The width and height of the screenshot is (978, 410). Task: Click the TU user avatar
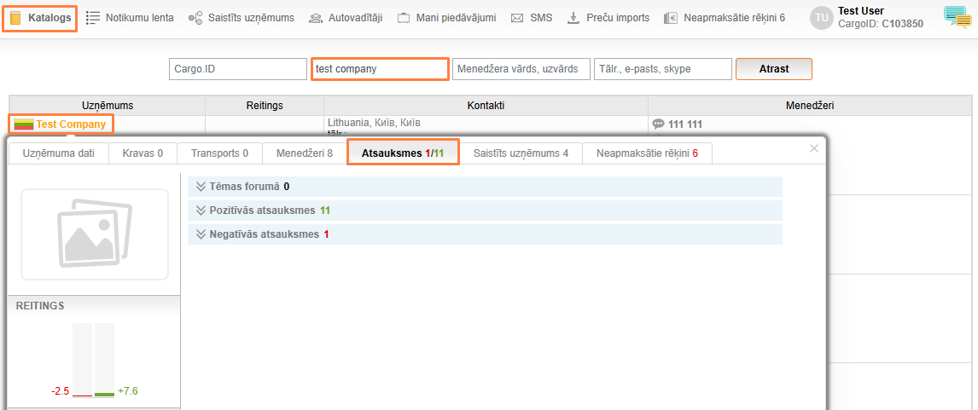coord(821,18)
